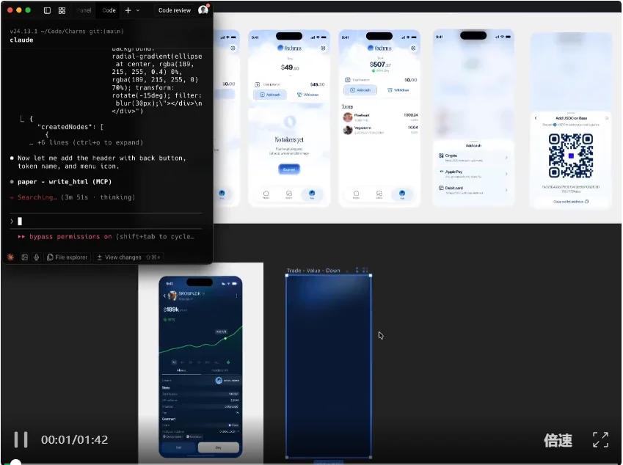Image resolution: width=623 pixels, height=465 pixels.
Task: Click the attach image icon
Action: 24,257
